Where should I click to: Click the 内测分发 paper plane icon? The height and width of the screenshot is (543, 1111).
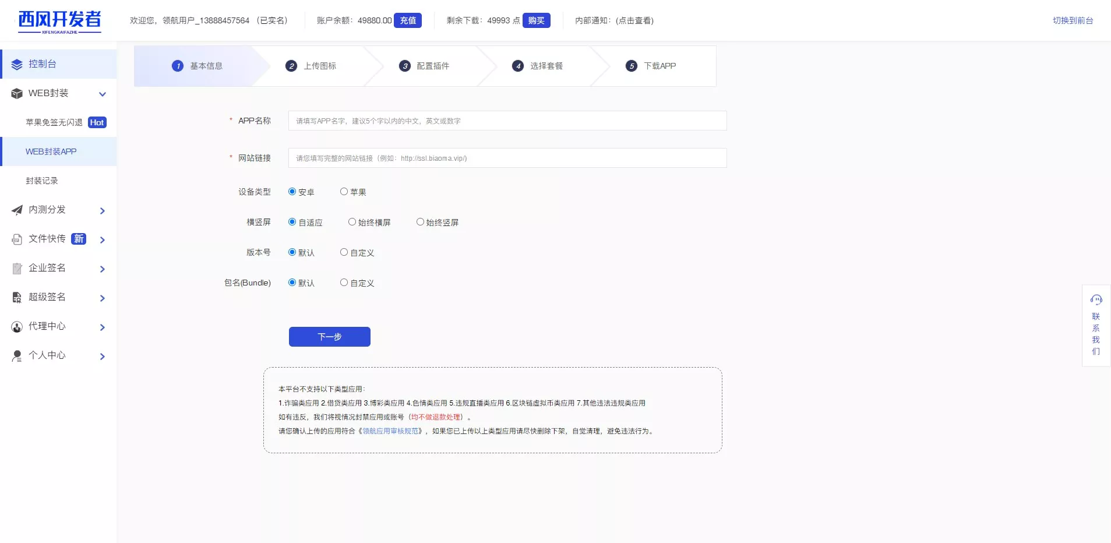pos(17,210)
